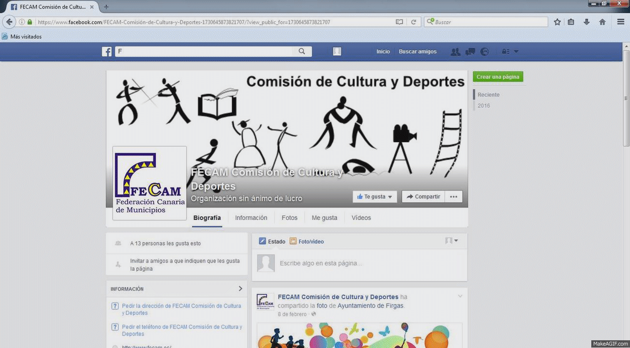Click the FECAM avatar beside the post
630x348 pixels.
click(x=266, y=302)
